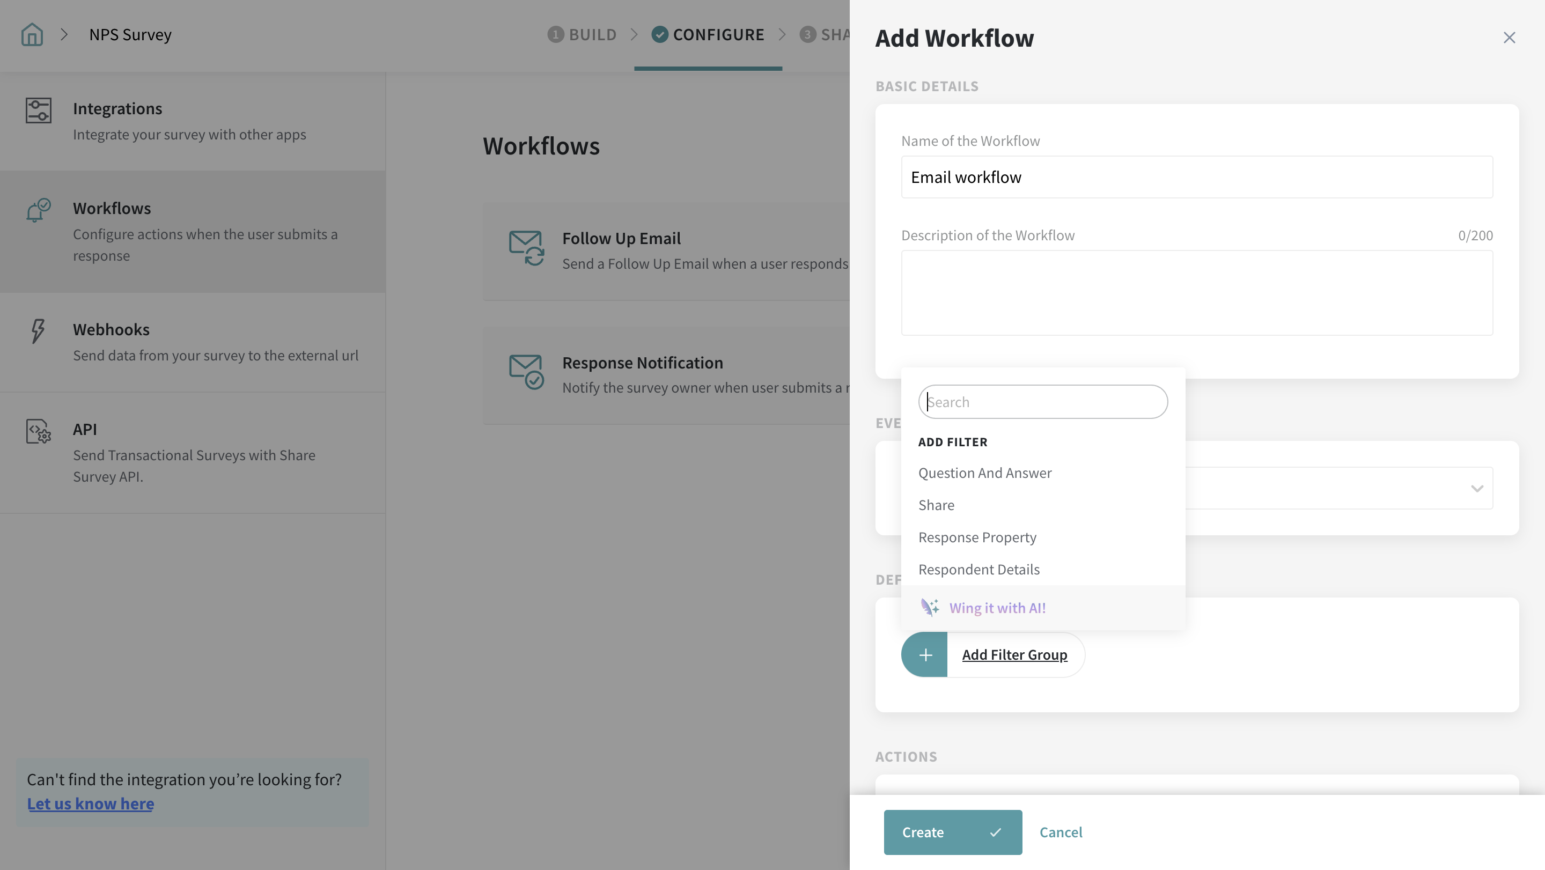This screenshot has width=1545, height=870.
Task: Click the plus icon for filter group
Action: click(x=924, y=655)
